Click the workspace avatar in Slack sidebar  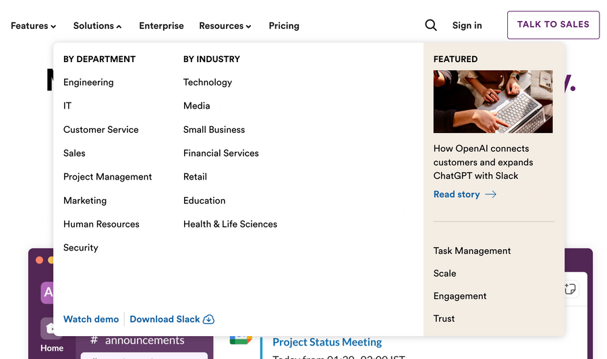(47, 292)
